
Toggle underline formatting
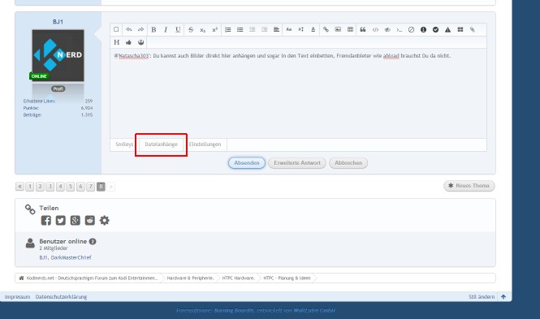coord(178,29)
